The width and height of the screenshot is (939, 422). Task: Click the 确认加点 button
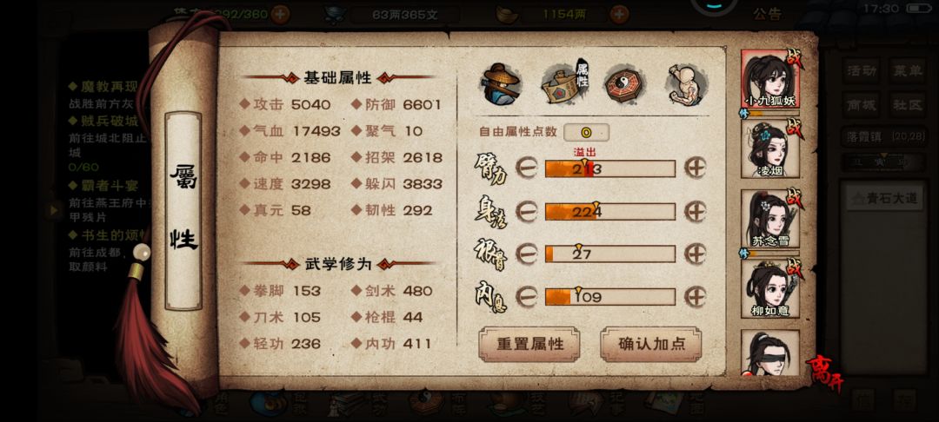click(x=651, y=345)
